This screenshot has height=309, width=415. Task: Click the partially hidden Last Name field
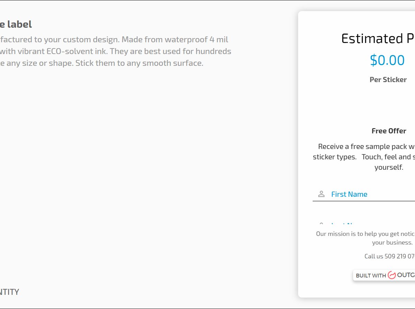pos(363,223)
